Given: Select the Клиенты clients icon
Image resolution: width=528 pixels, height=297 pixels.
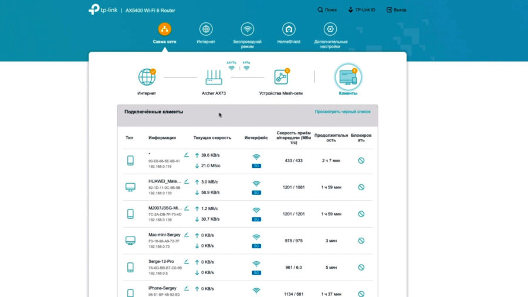Looking at the screenshot, I should click(348, 77).
